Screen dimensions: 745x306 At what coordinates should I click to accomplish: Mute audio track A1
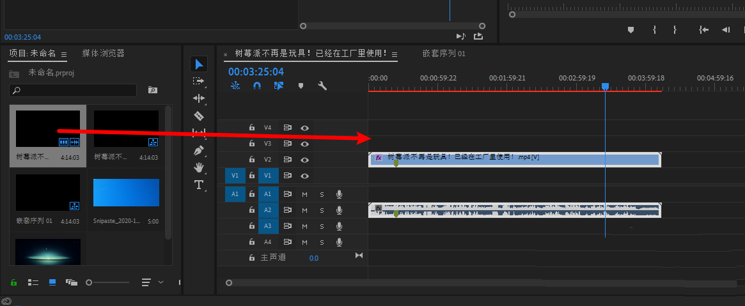305,194
